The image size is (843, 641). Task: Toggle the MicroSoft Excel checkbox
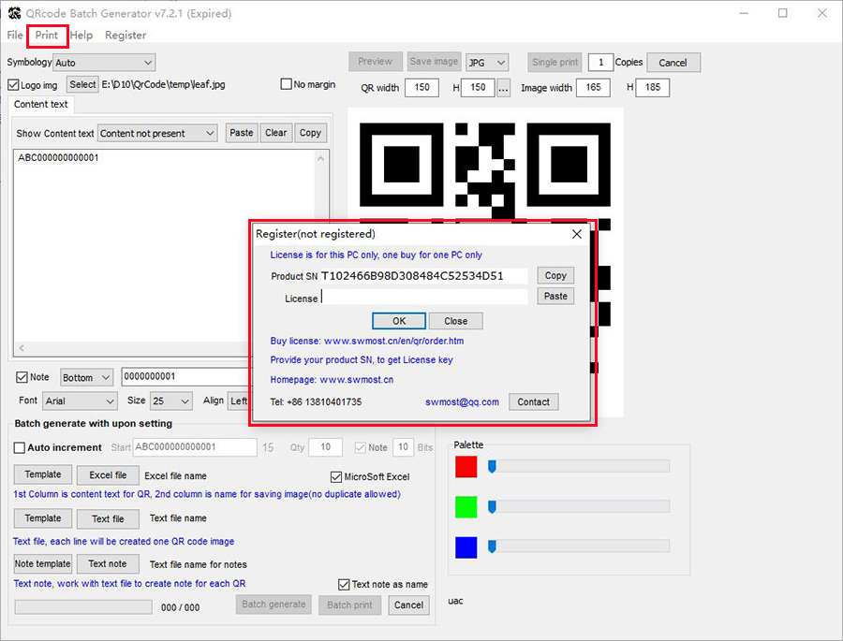pos(336,476)
